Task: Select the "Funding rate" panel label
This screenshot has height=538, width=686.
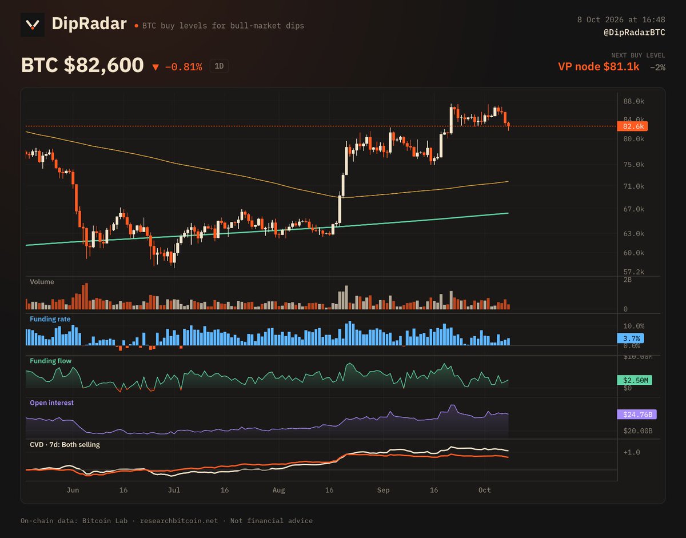Action: [x=50, y=319]
